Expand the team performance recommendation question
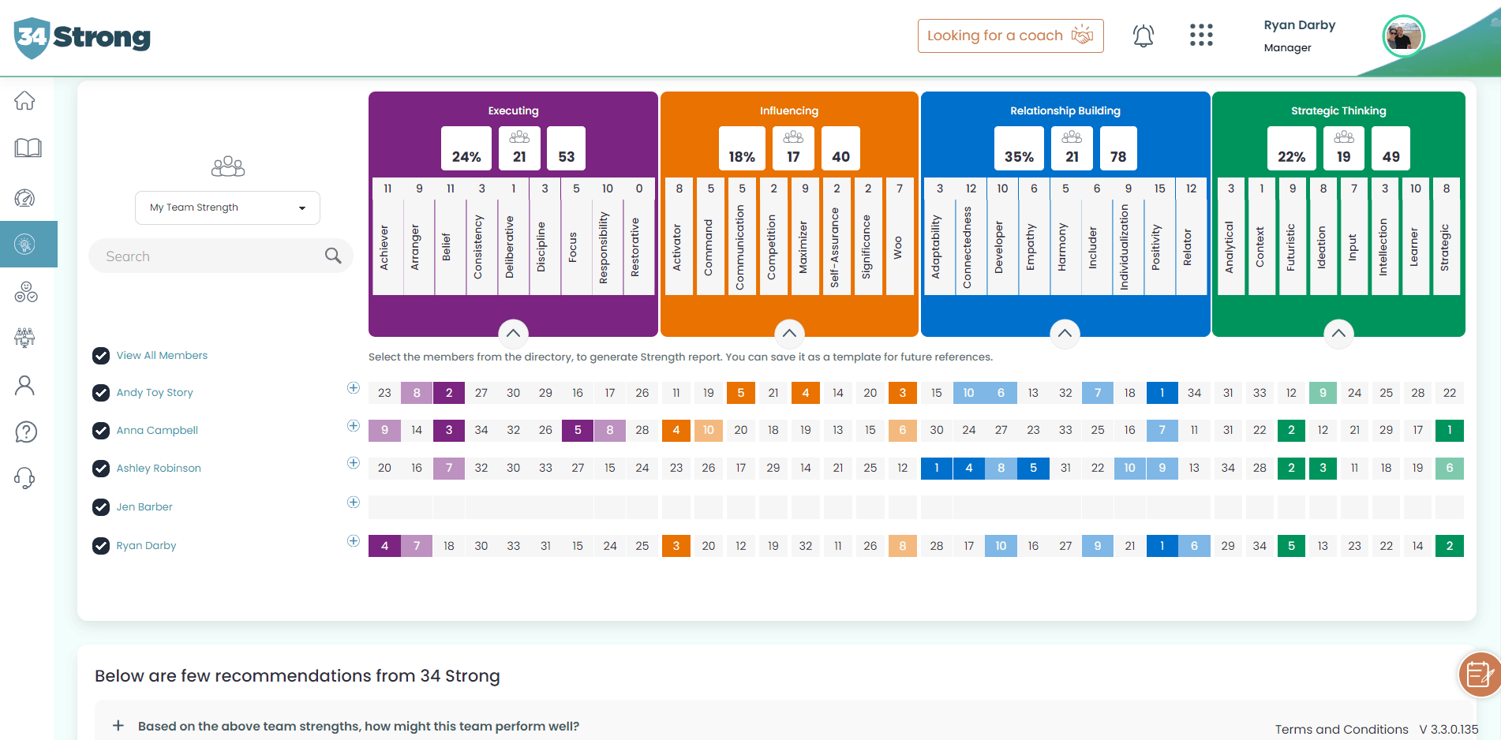Screen dimensions: 1501x740 tap(118, 726)
